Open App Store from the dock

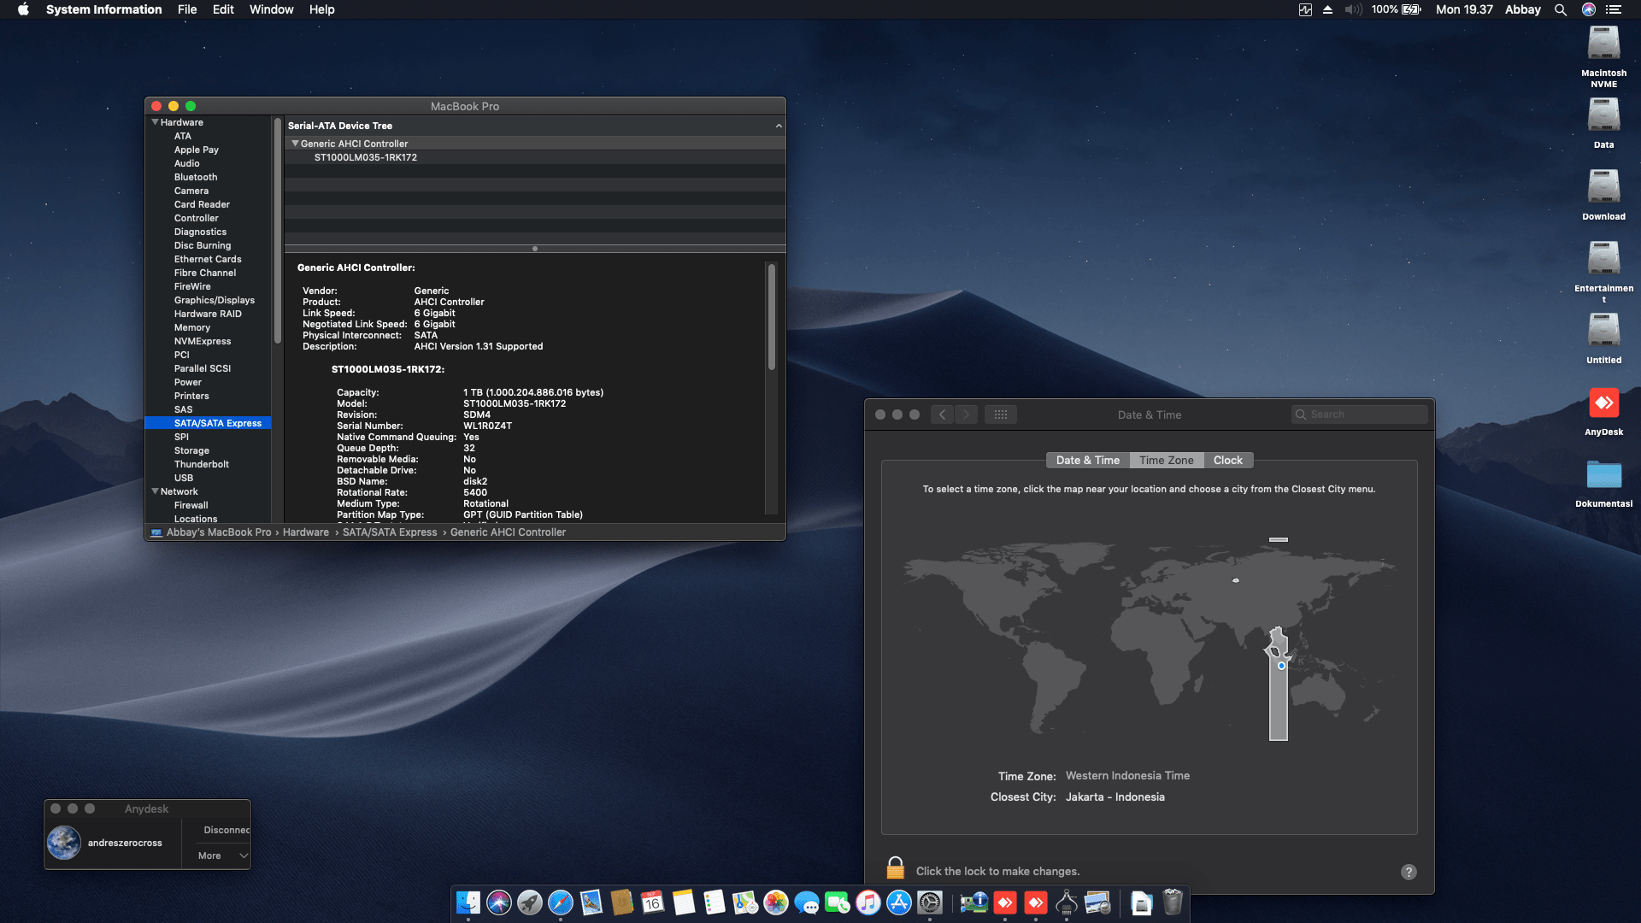point(899,902)
